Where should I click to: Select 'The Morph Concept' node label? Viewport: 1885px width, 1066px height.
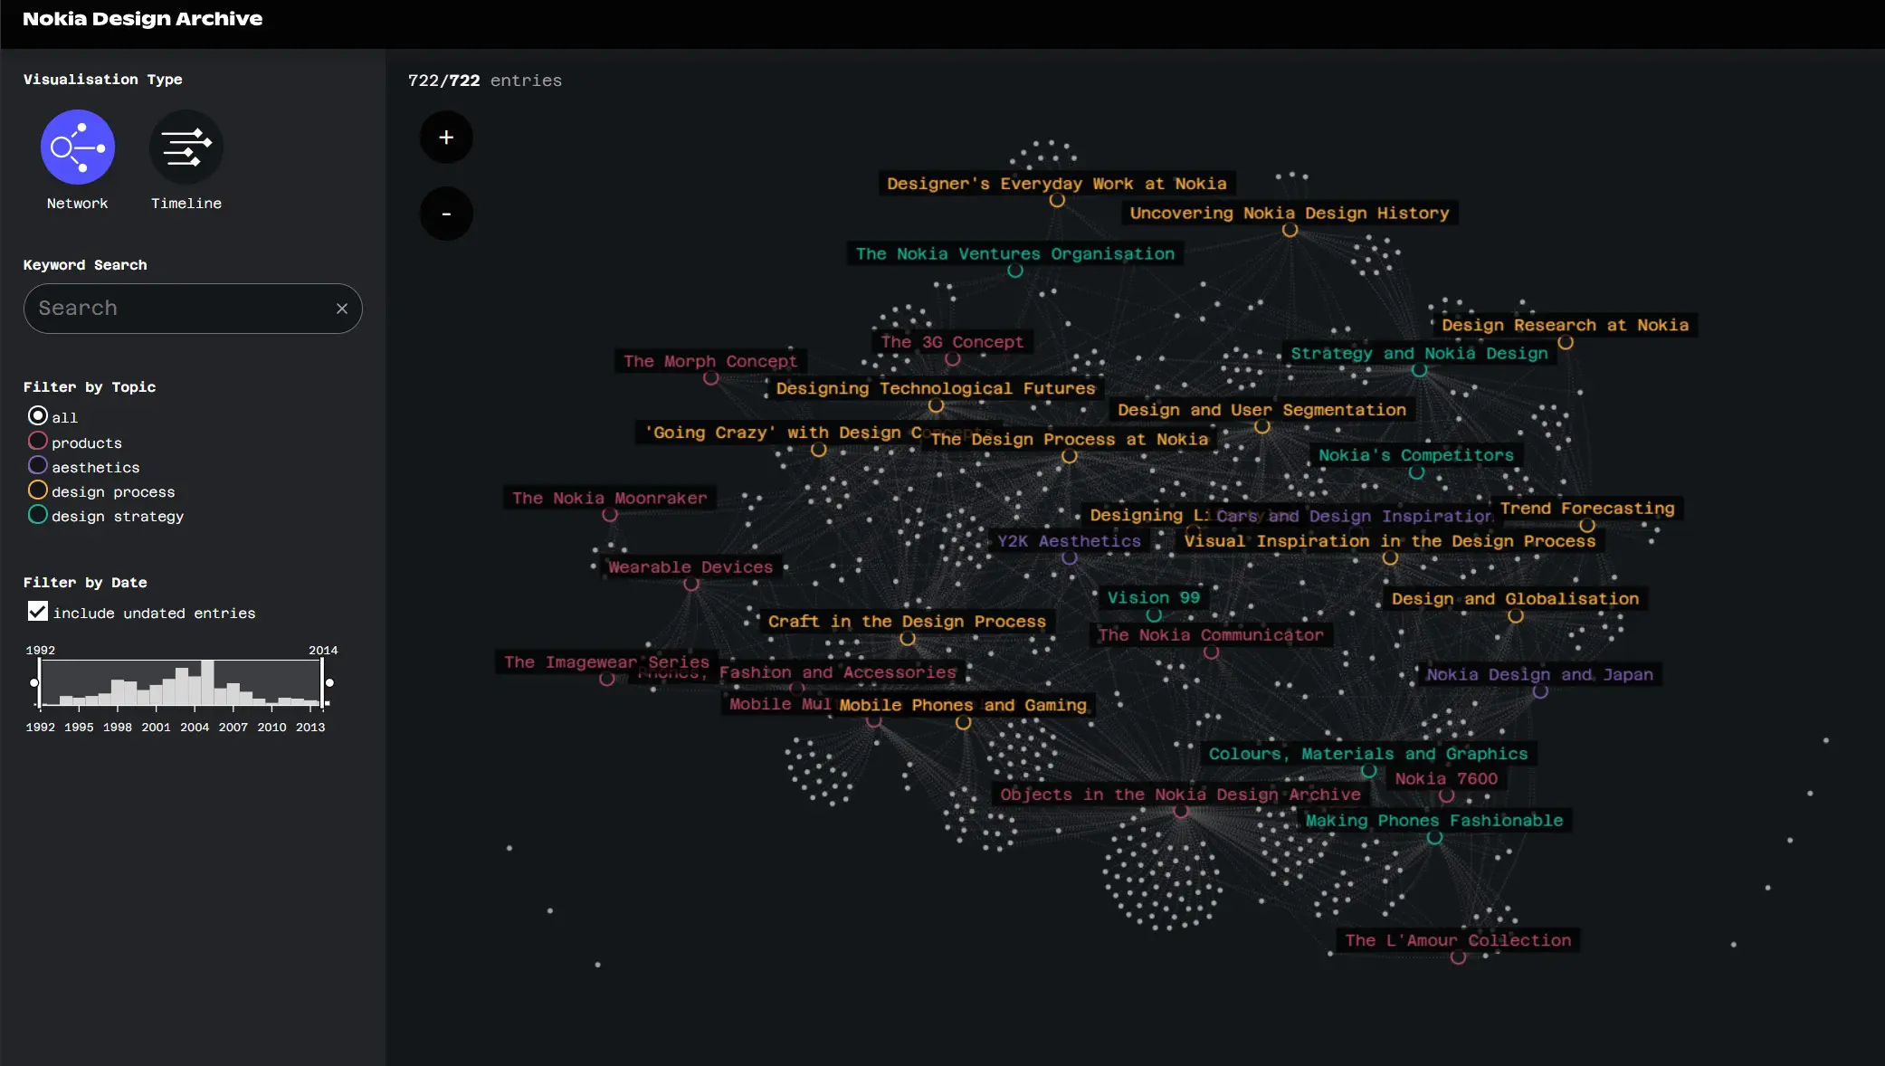[x=710, y=361]
